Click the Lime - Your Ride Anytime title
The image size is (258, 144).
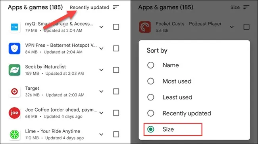pyautogui.click(x=52, y=131)
